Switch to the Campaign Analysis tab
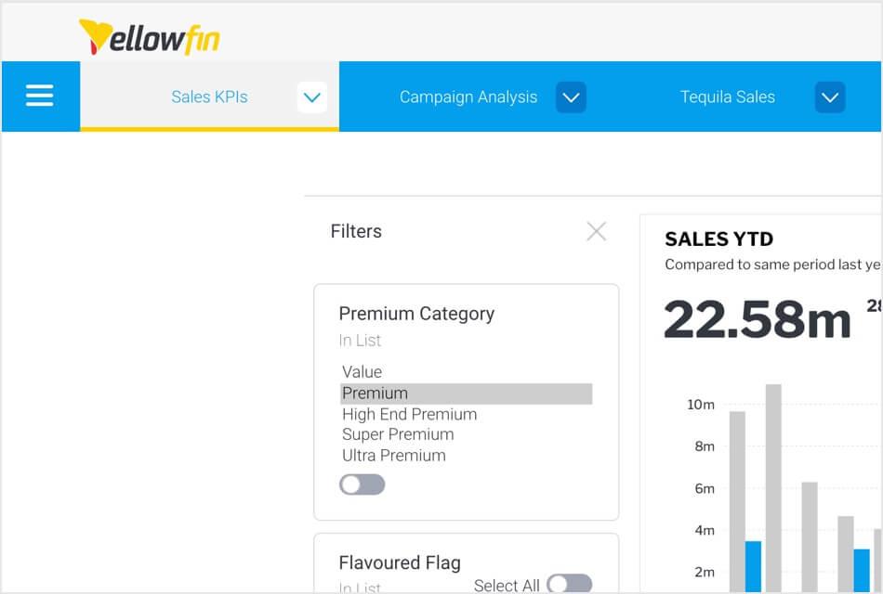Image resolution: width=883 pixels, height=594 pixels. coord(468,97)
